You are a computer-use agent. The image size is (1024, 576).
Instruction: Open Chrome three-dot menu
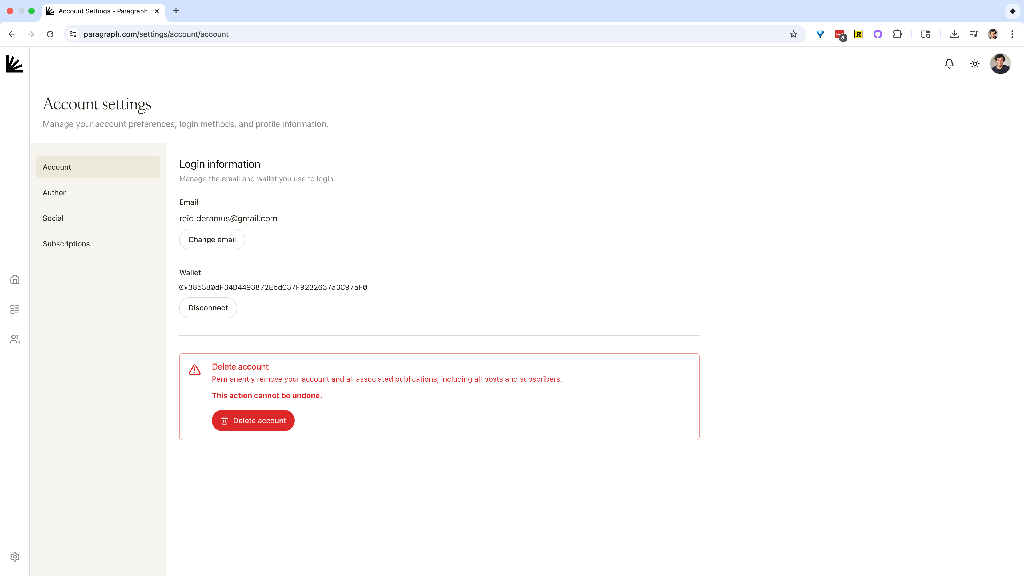coord(1012,34)
